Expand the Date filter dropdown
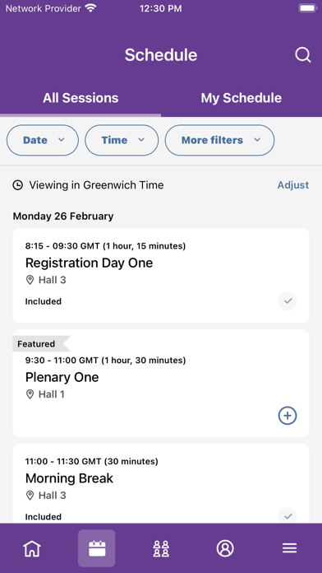The height and width of the screenshot is (573, 322). tap(43, 140)
